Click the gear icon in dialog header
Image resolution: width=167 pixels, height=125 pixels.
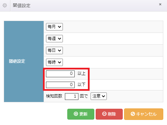(x=5, y=5)
